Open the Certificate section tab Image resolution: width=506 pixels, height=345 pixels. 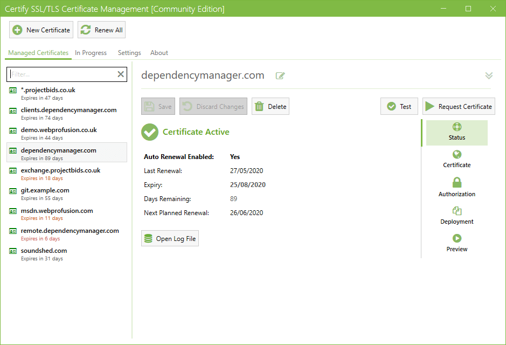click(456, 160)
